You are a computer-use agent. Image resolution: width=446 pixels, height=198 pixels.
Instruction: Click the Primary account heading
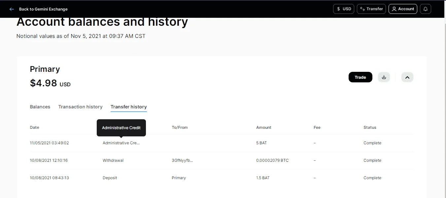[45, 69]
